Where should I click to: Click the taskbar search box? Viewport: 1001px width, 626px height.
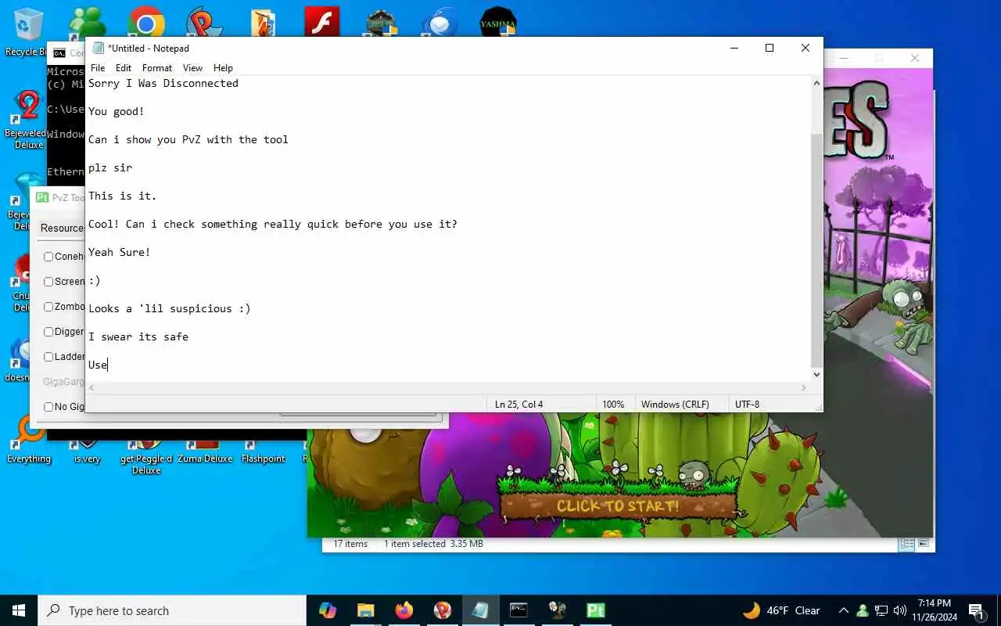(x=172, y=610)
